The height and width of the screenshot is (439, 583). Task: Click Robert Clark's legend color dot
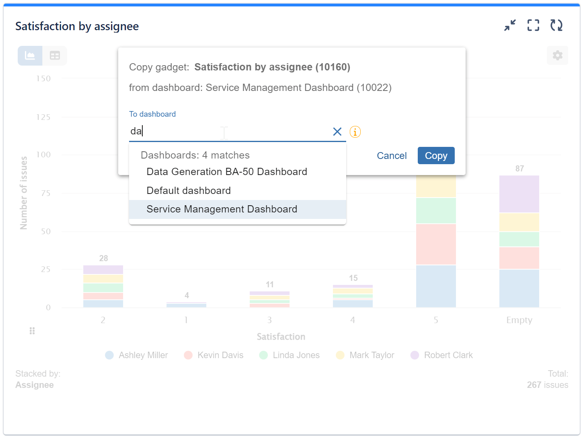[415, 355]
